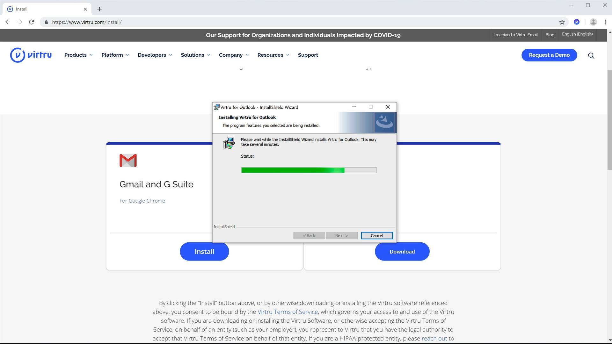
Task: Click the Virtru extension icon in the browser toolbar
Action: (577, 22)
